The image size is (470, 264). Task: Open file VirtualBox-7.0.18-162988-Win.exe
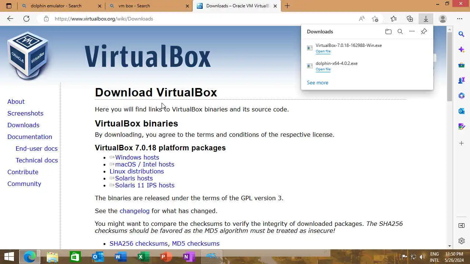(323, 51)
